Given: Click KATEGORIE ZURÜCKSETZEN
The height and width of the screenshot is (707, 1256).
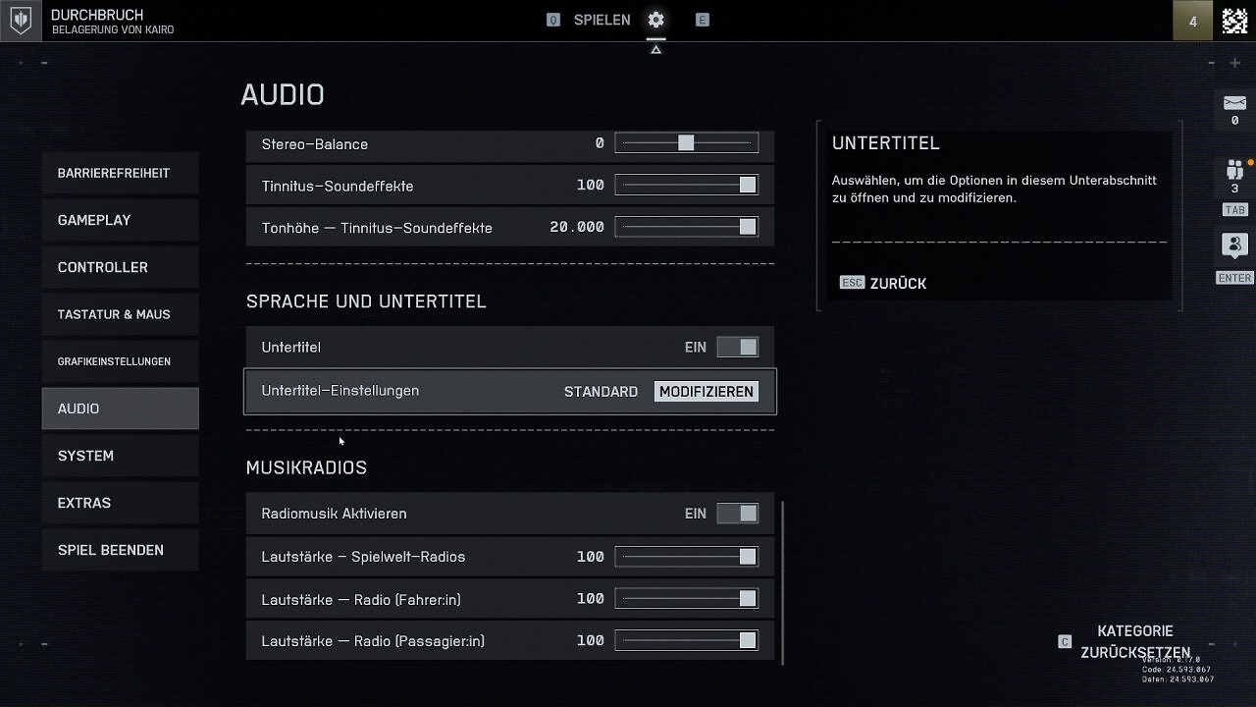Looking at the screenshot, I should tap(1135, 641).
